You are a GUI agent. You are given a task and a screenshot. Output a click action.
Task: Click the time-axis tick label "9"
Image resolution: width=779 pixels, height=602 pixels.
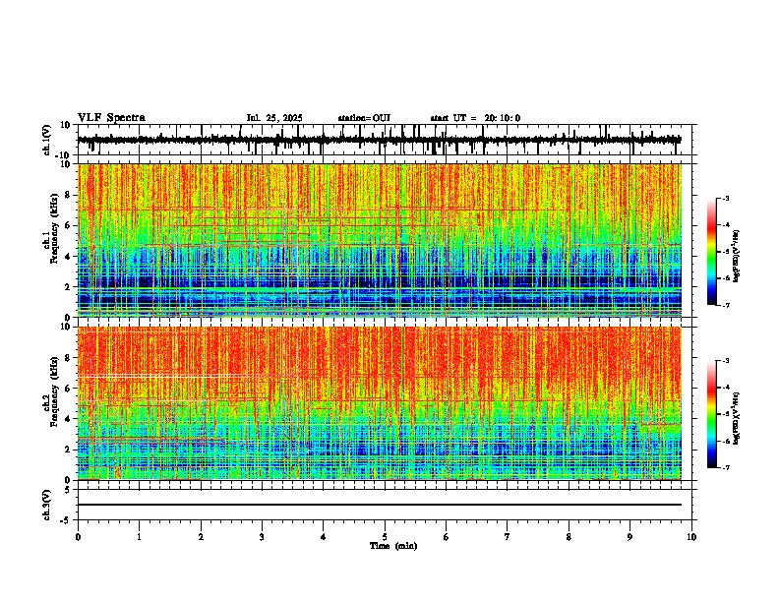point(629,537)
